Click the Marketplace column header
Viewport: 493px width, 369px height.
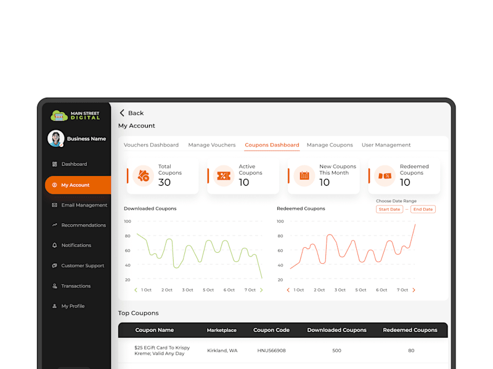click(x=222, y=330)
